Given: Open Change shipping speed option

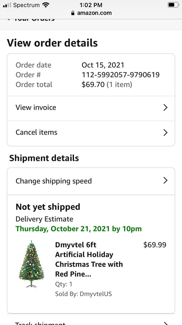Looking at the screenshot, I should point(54,181).
